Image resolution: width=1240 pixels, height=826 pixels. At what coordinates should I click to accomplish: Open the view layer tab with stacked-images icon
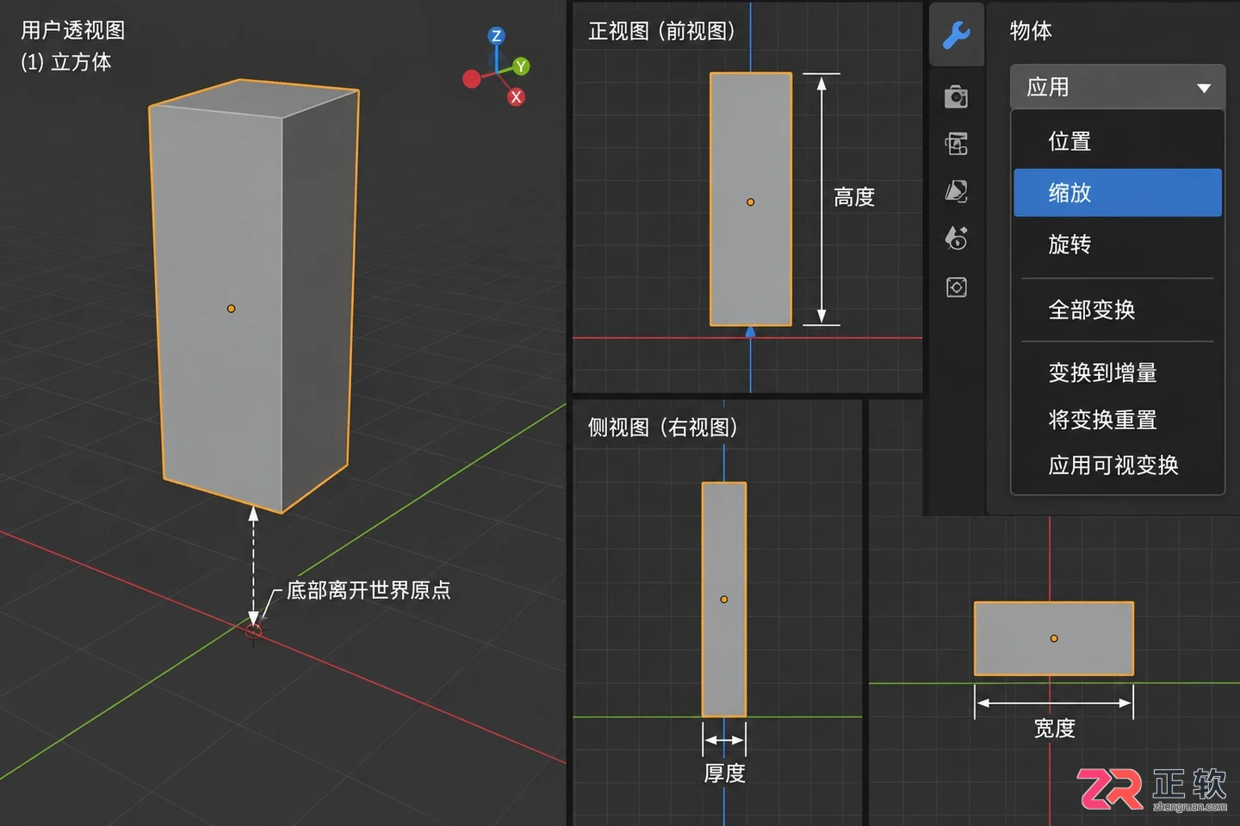coord(957,191)
